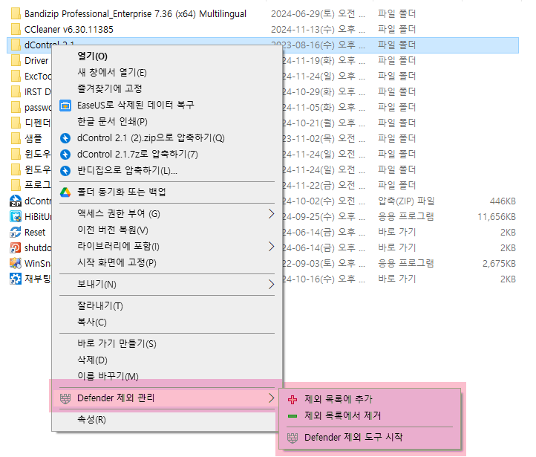536x457 pixels.
Task: Click the shield icon beside Defender 제외 도구 시작
Action: click(x=292, y=438)
